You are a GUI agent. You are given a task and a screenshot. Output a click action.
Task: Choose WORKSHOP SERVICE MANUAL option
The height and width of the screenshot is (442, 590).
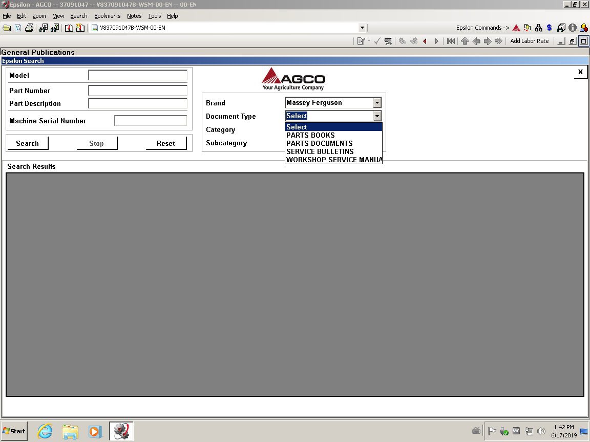click(333, 160)
